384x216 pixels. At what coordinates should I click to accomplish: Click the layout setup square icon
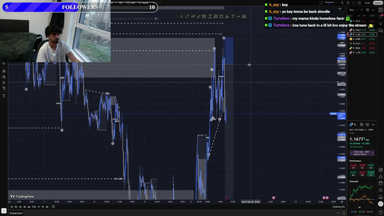pyautogui.click(x=321, y=3)
